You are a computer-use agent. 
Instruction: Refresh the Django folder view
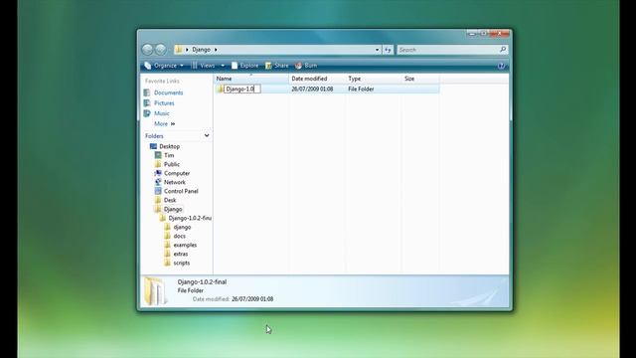[388, 50]
